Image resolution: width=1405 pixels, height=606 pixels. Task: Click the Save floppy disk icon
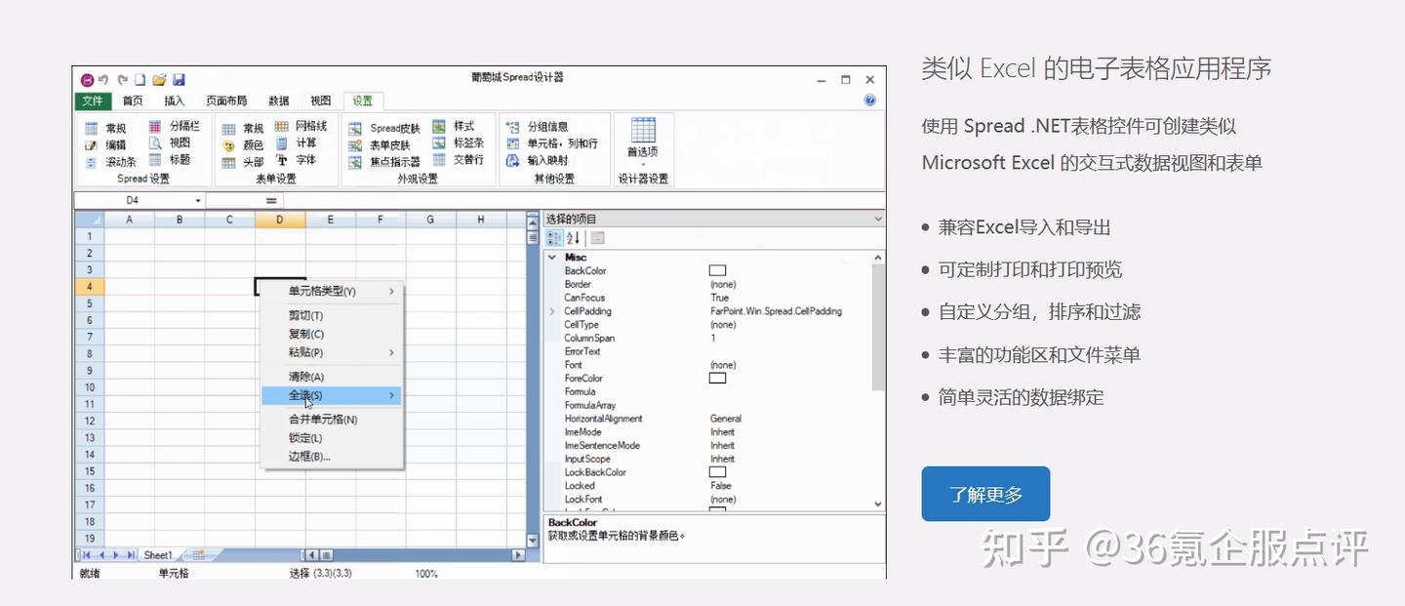click(x=179, y=80)
